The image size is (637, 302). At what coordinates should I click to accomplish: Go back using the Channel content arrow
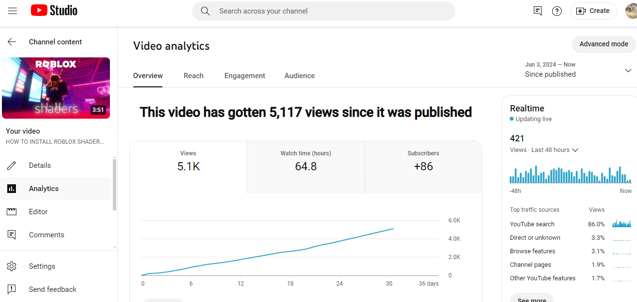point(12,42)
